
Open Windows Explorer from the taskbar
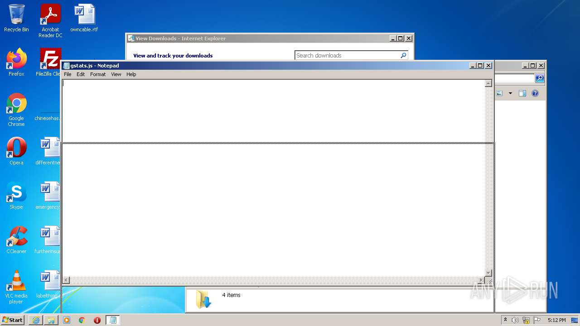click(51, 320)
